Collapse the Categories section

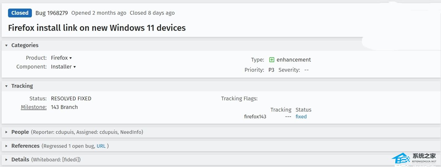pos(6,45)
